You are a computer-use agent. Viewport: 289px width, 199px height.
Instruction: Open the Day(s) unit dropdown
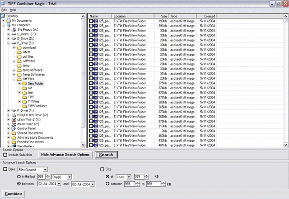point(70,177)
